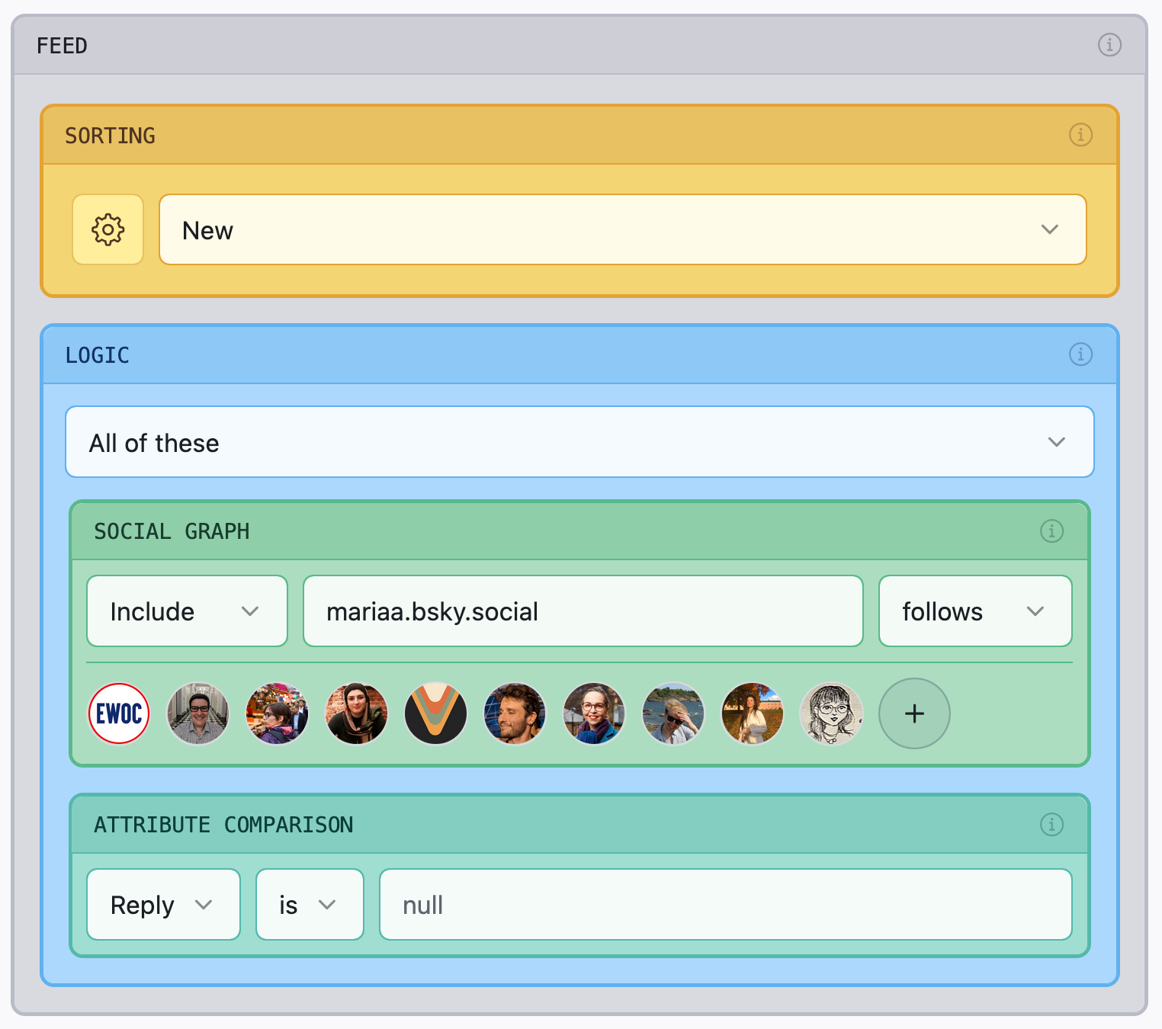Expand the 'All of these' logic dropdown

579,442
